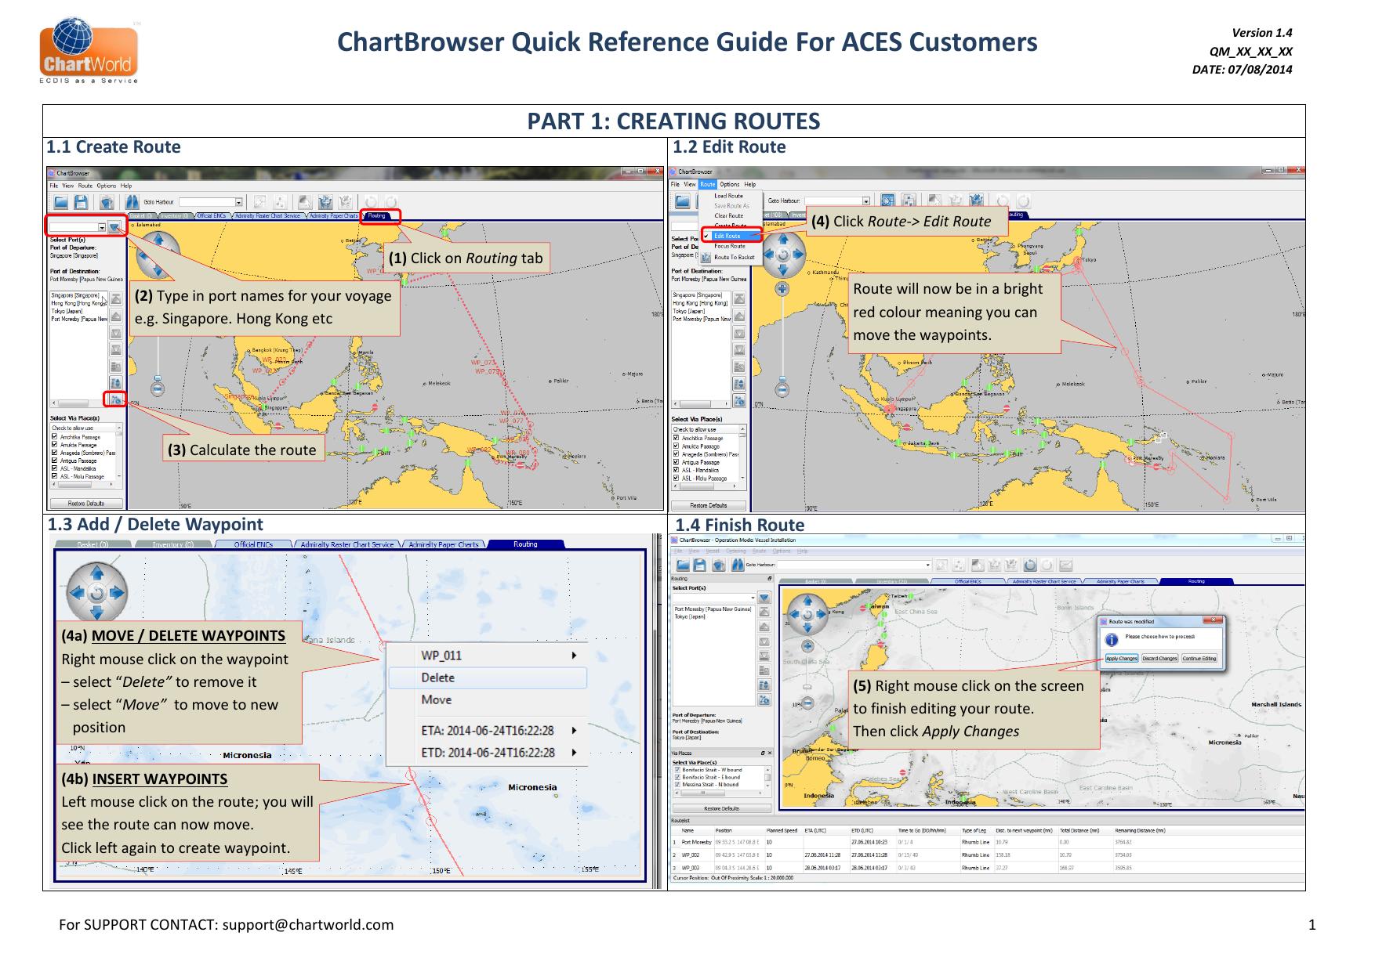Click the binoculars icon in Finish Route toolbar
1375x972 pixels.
tap(738, 565)
